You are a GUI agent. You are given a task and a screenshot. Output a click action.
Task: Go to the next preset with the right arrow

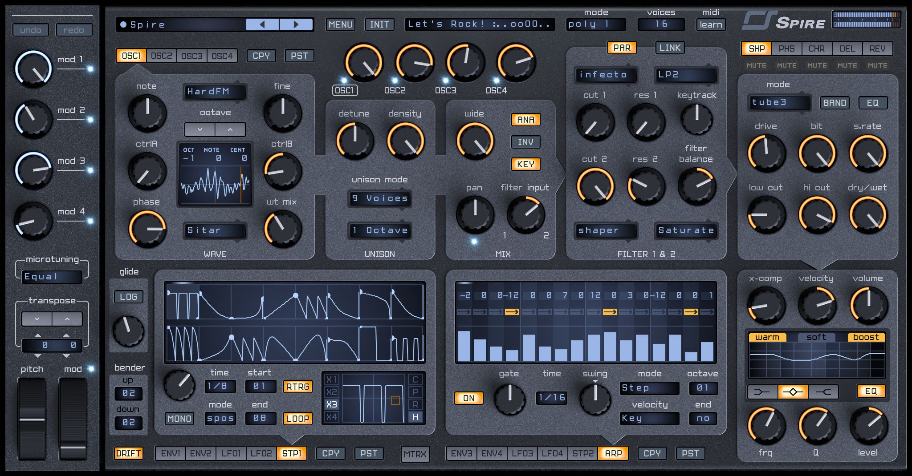click(x=296, y=24)
